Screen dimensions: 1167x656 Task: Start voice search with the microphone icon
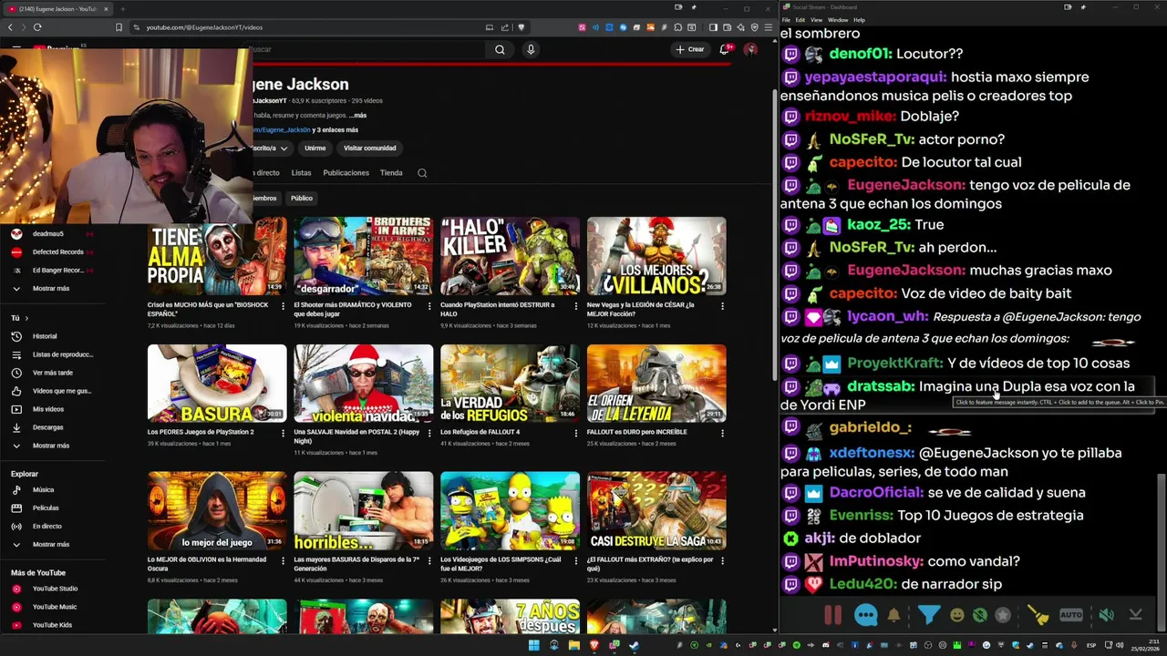[531, 49]
